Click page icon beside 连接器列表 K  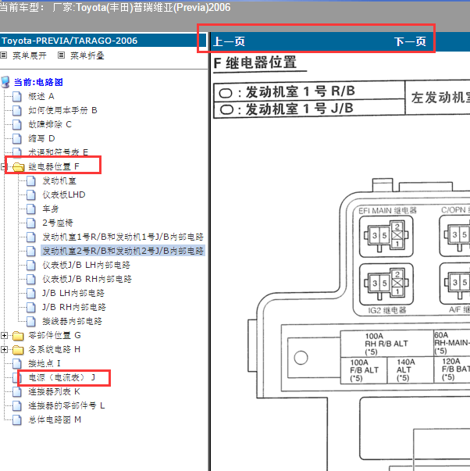(17, 392)
